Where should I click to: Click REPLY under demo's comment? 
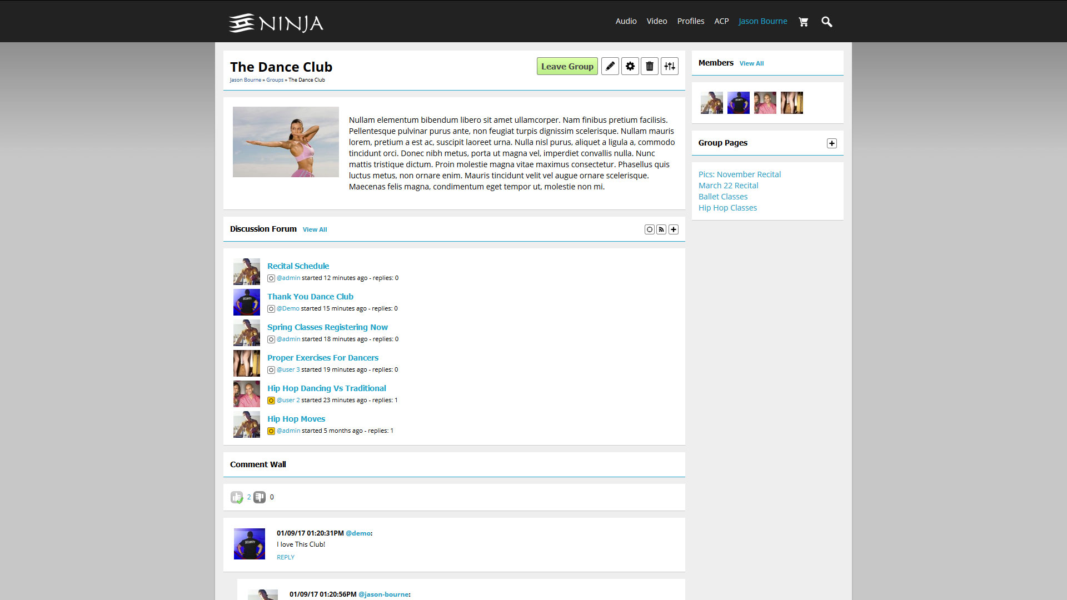tap(286, 557)
